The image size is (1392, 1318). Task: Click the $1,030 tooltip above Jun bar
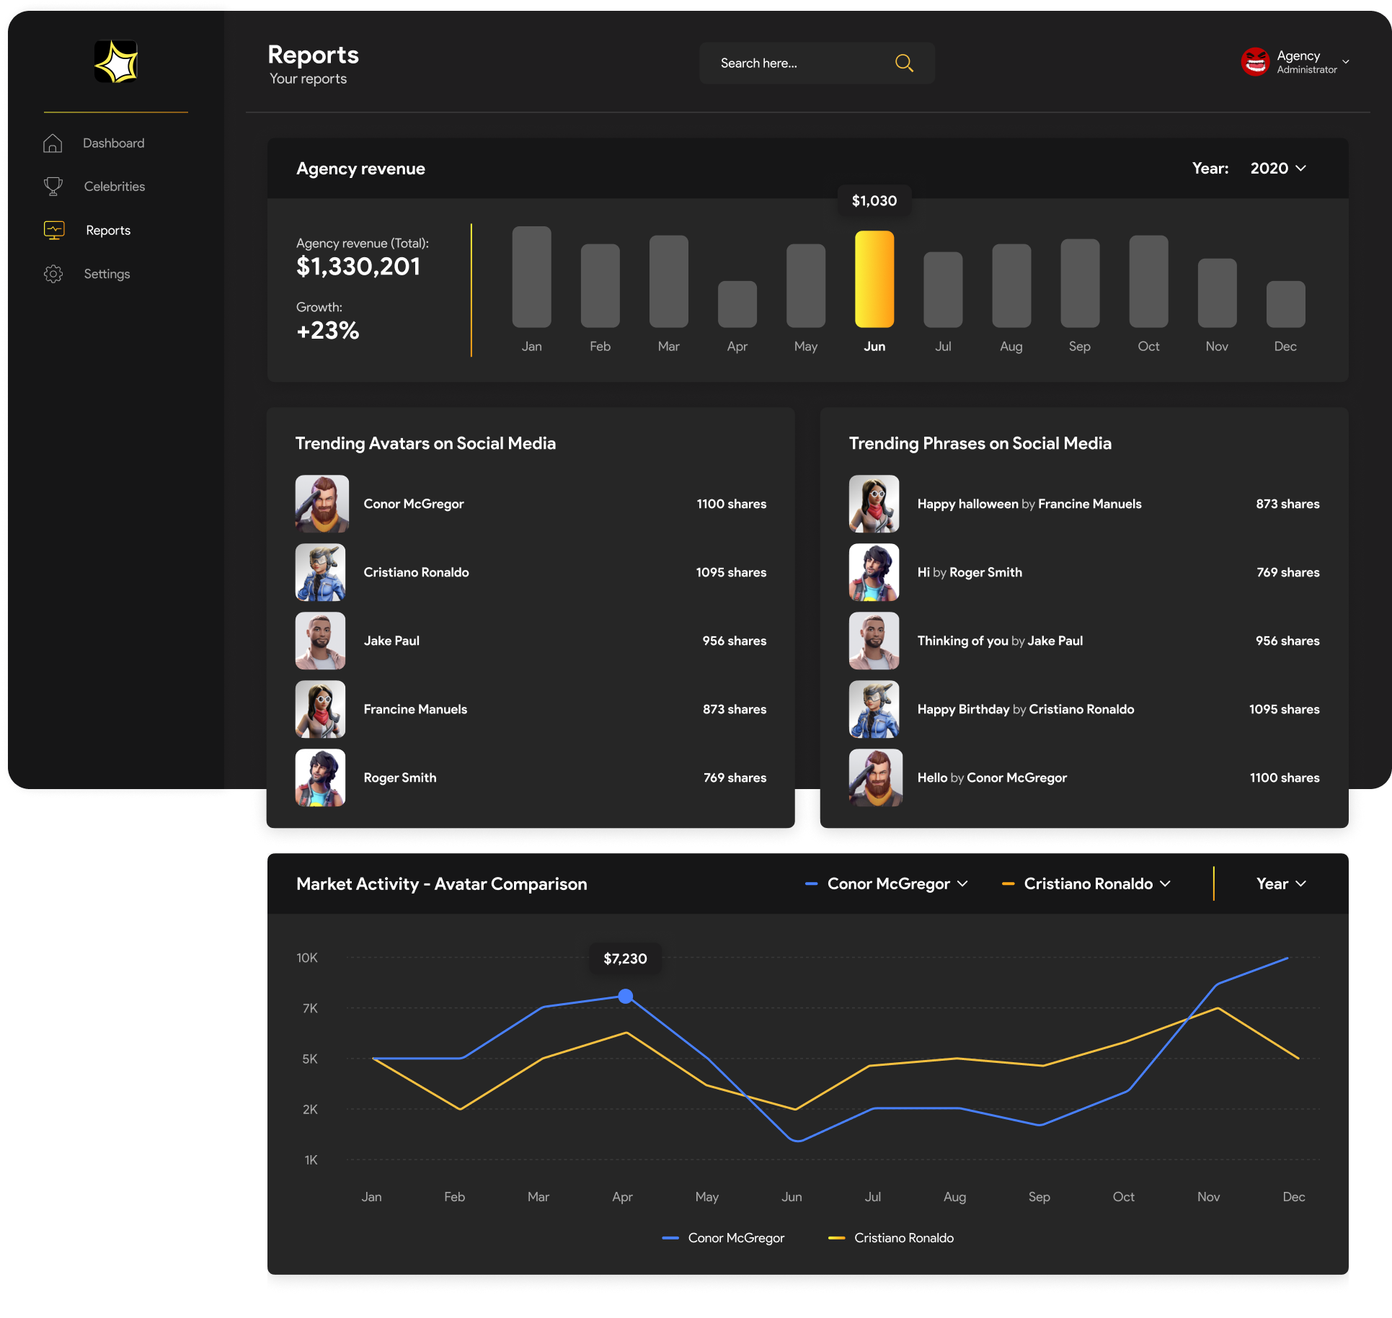click(874, 200)
